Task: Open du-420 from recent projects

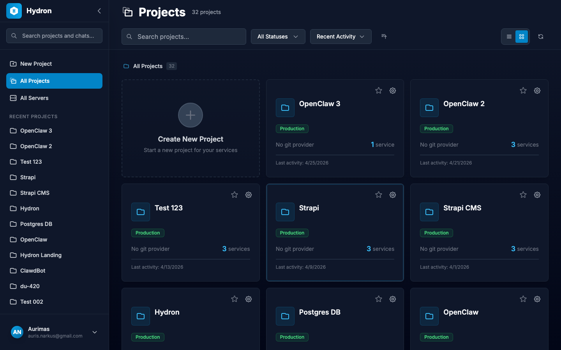Action: [54, 286]
